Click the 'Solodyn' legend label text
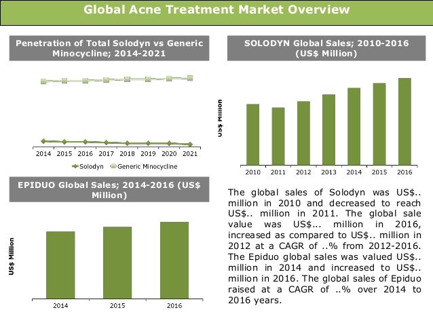The image size is (433, 325). (x=92, y=166)
